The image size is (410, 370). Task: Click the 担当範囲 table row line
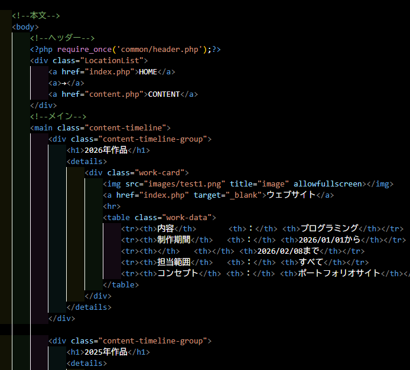[x=245, y=263]
